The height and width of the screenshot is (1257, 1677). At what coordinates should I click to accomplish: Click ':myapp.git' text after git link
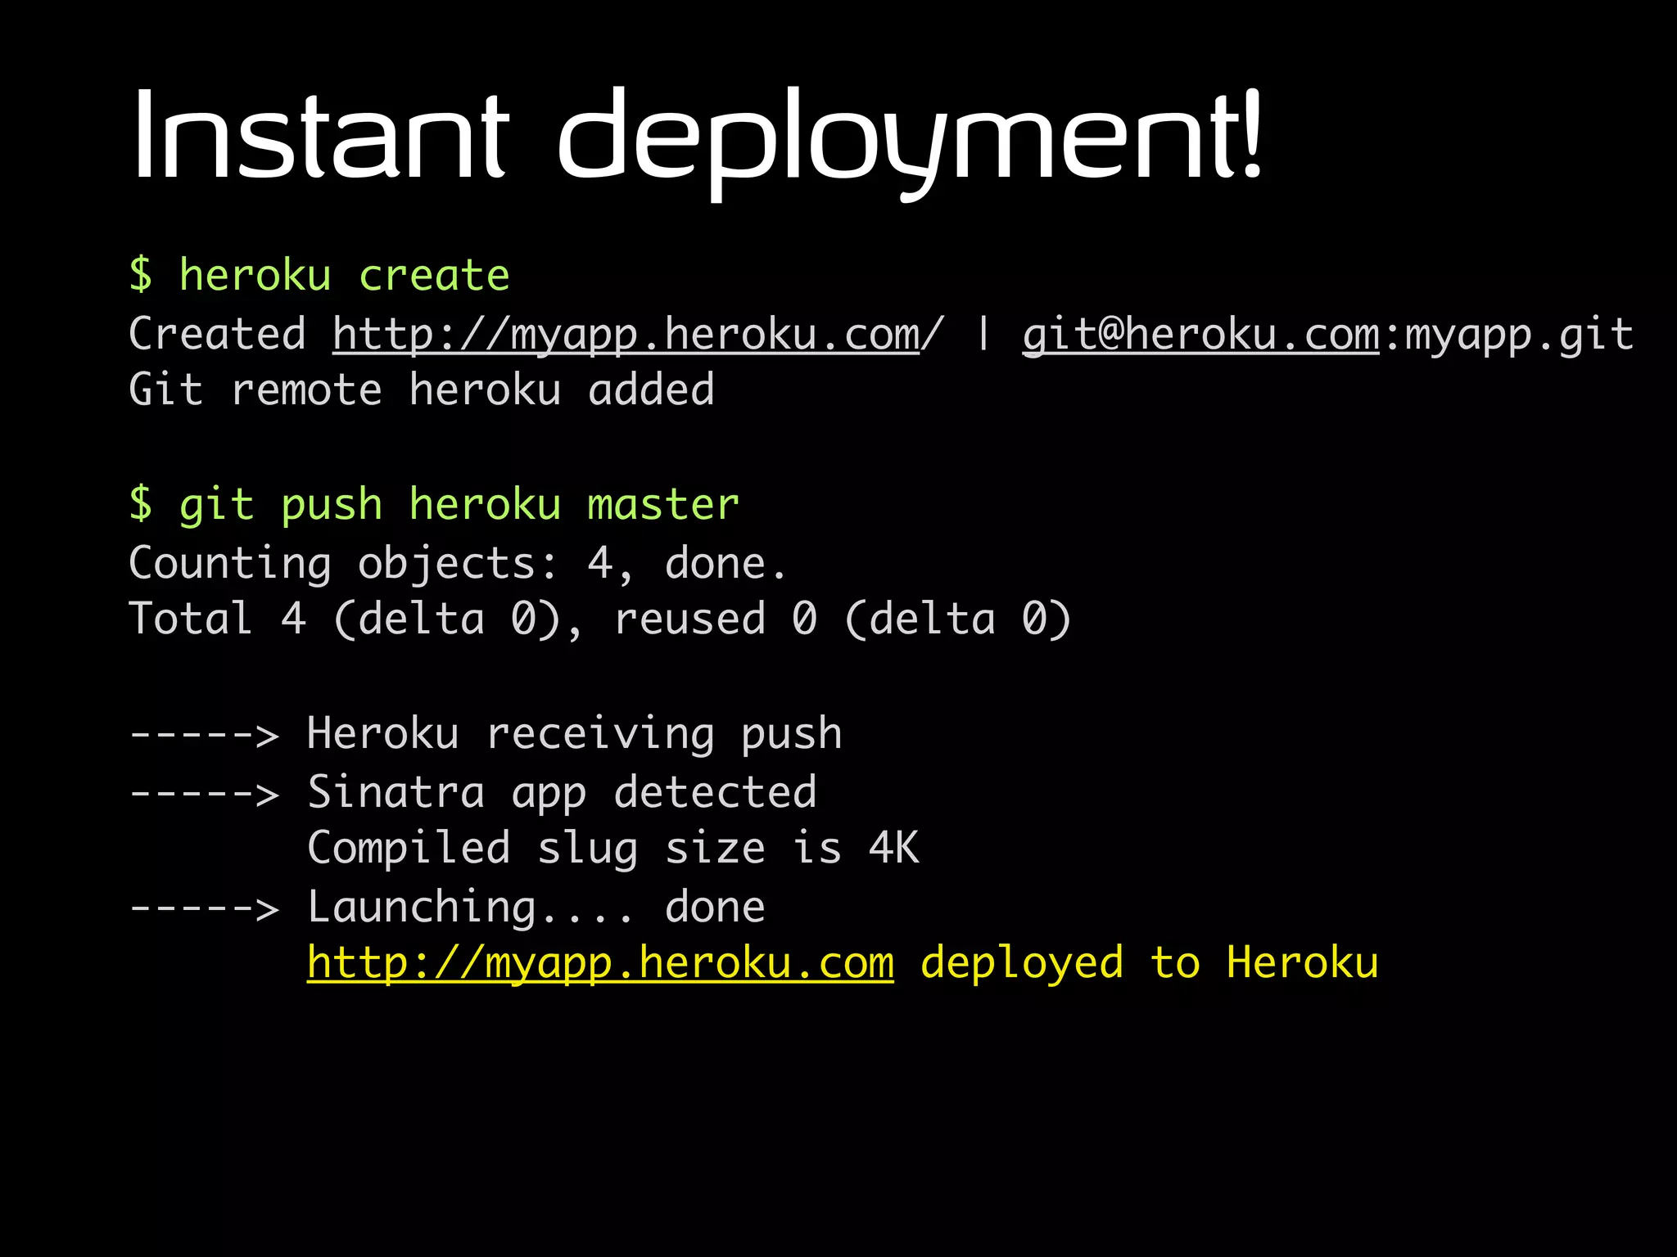click(1507, 336)
